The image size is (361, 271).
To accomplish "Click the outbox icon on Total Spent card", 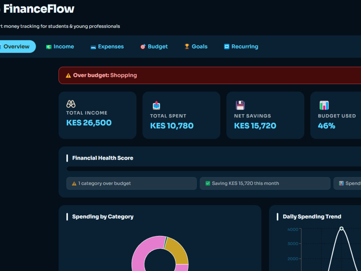I will pyautogui.click(x=156, y=105).
